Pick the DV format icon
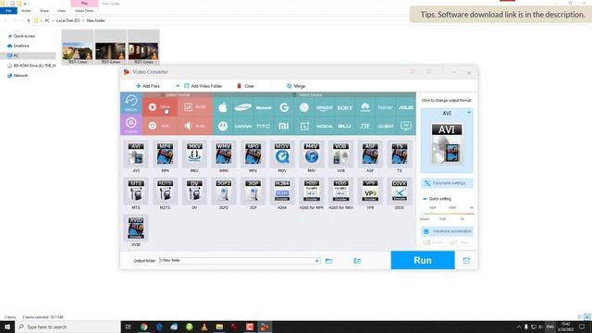Viewport: 592px width, 333px height. [x=194, y=191]
